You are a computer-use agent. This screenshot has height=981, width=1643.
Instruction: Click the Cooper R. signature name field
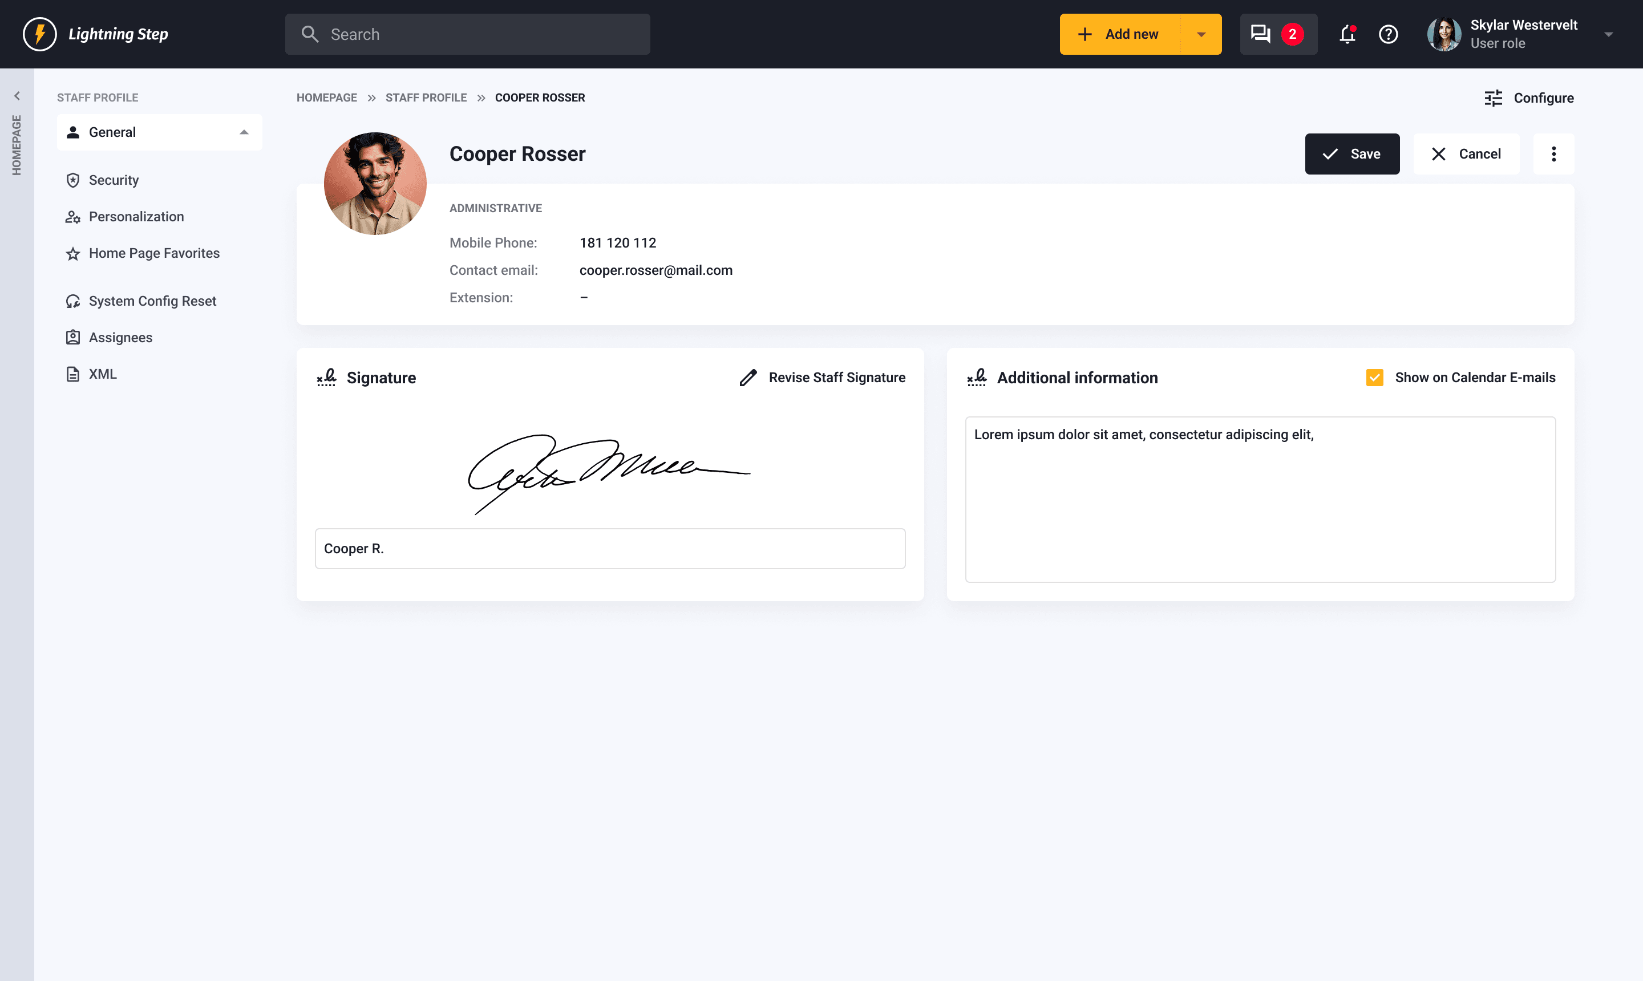pyautogui.click(x=610, y=549)
